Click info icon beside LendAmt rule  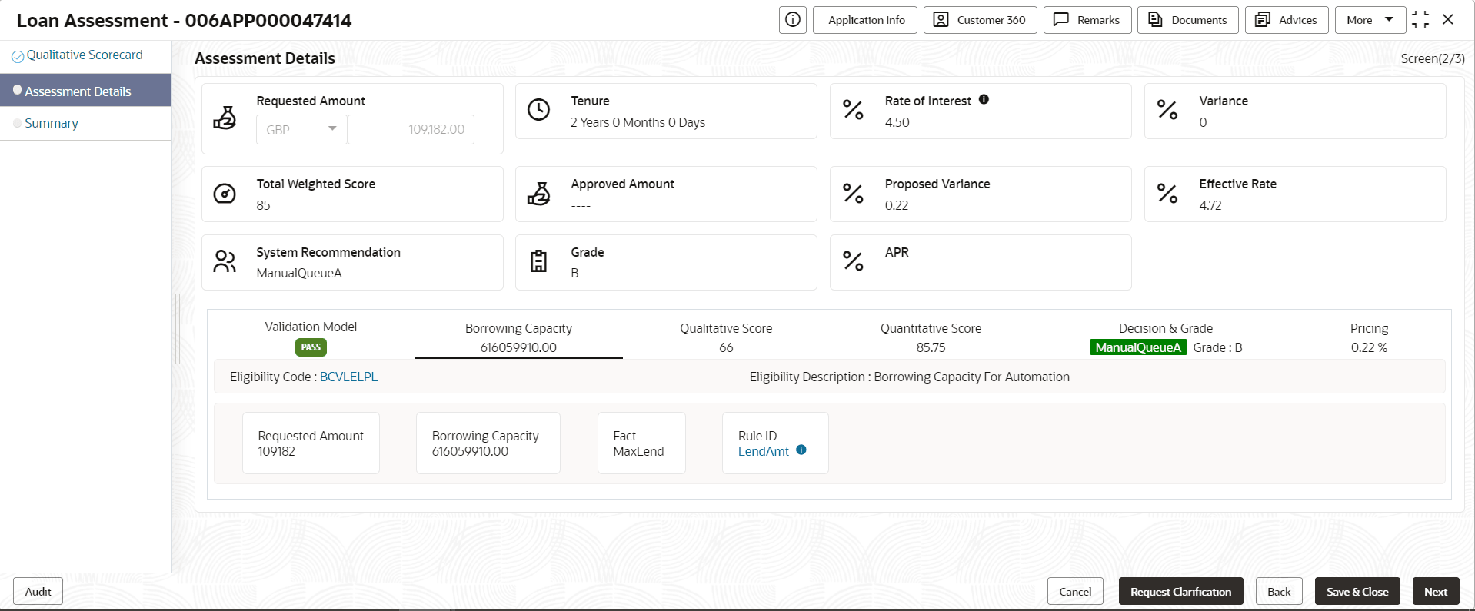[801, 450]
